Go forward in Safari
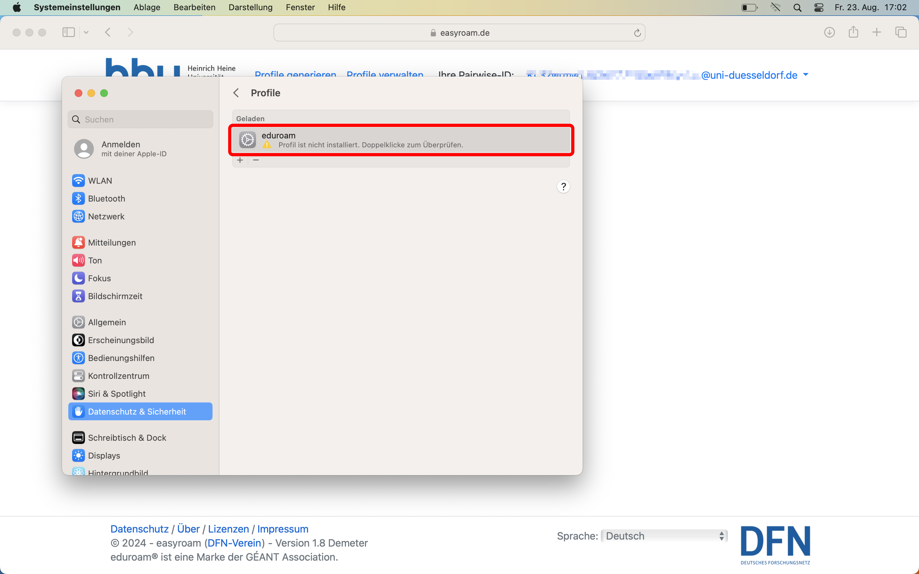This screenshot has width=919, height=574. (130, 32)
